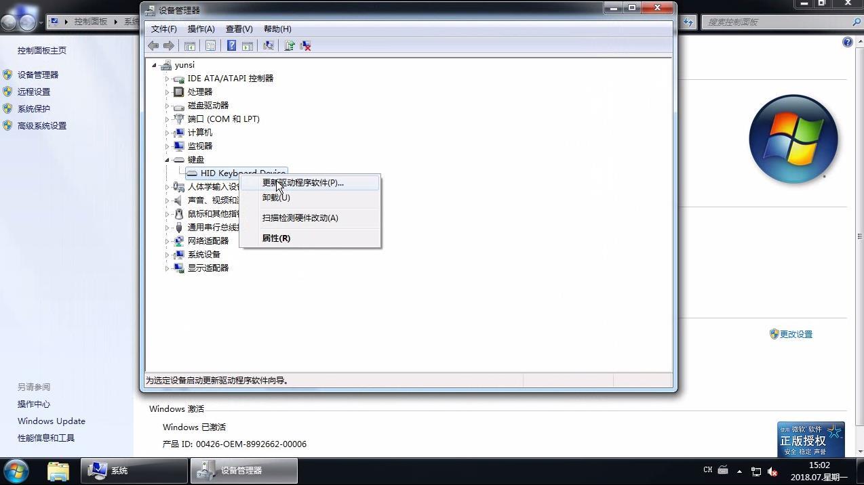
Task: Select the 显示适配器 tree row label
Action: (208, 268)
